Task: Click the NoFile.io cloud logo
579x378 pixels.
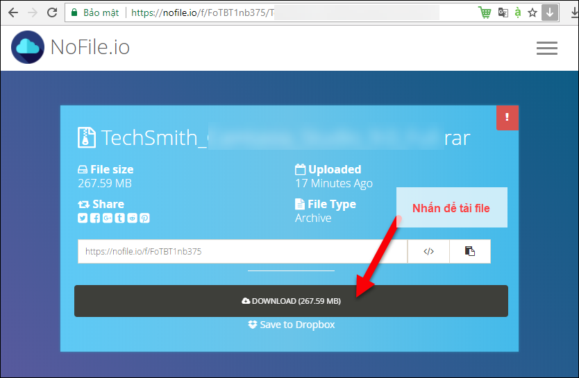Action: coord(28,47)
